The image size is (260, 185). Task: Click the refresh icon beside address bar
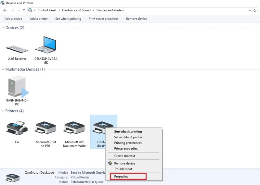tap(255, 10)
